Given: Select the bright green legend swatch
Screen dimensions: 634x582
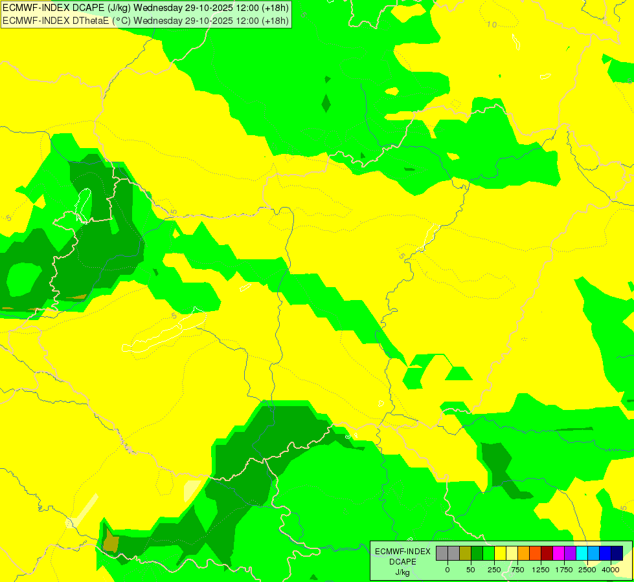Looking at the screenshot, I should pyautogui.click(x=488, y=553).
